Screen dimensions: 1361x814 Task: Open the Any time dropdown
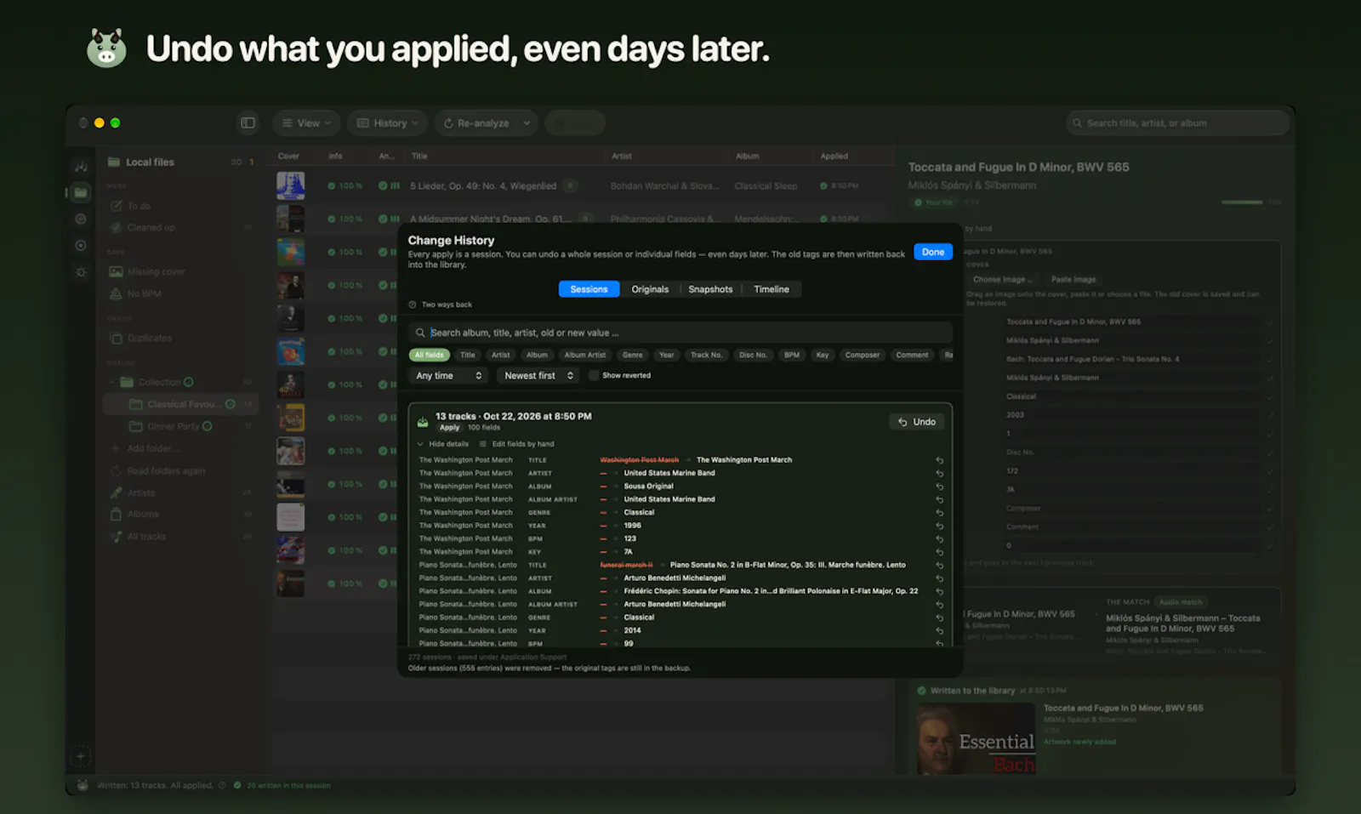[x=448, y=375]
